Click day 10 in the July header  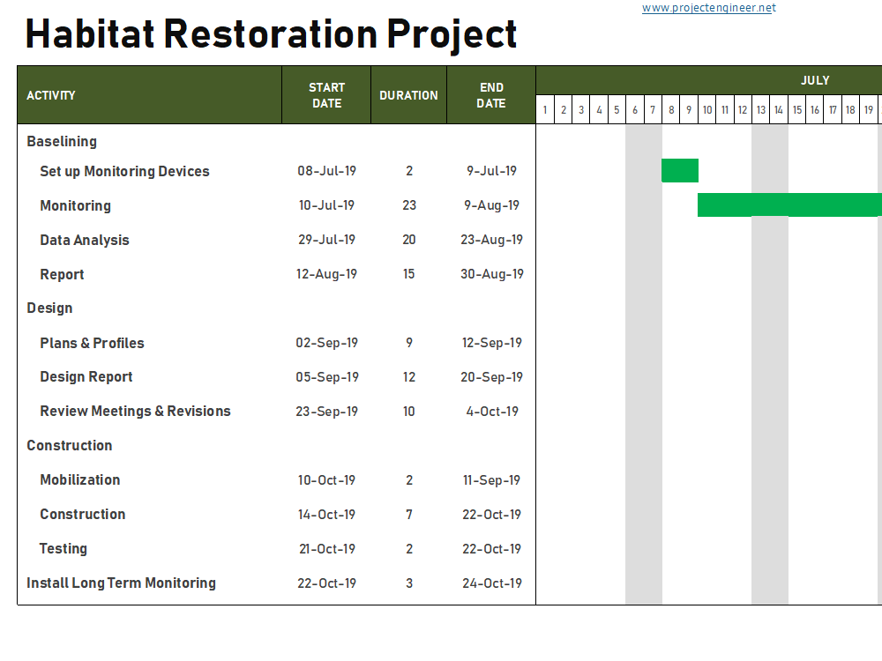[707, 109]
